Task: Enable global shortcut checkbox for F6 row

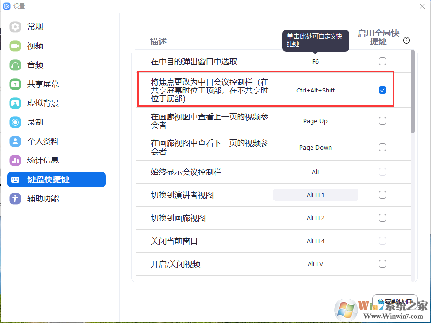Action: point(383,61)
